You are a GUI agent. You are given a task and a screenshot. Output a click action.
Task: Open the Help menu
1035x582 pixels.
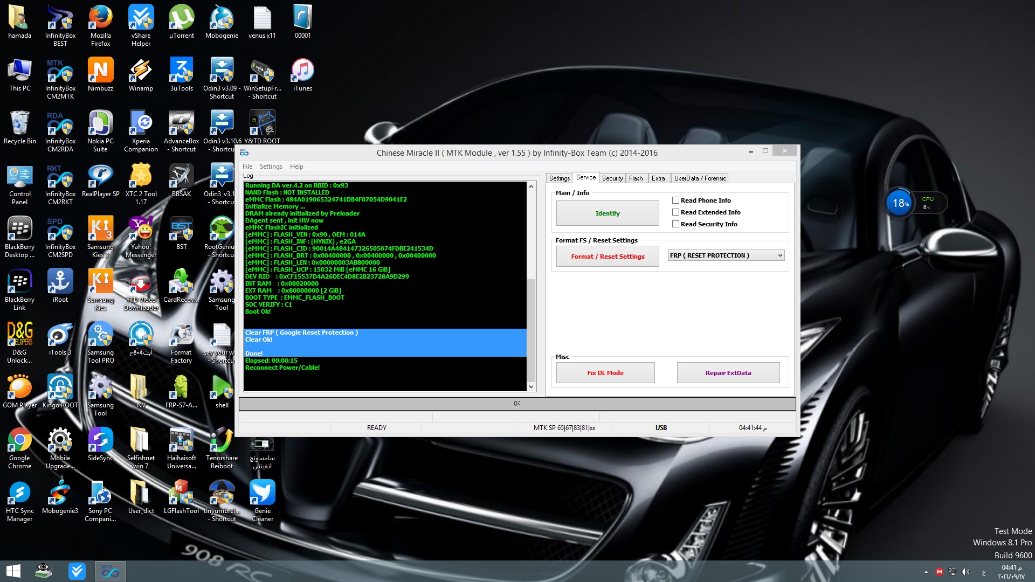[296, 167]
